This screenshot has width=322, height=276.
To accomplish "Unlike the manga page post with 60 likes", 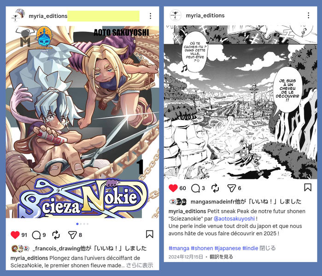I will coord(173,188).
